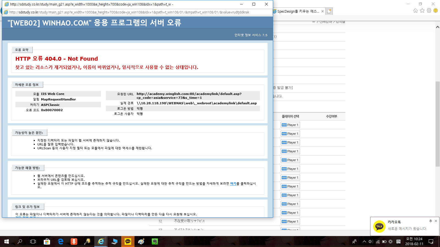Open clock and calendar flyout

point(414,242)
